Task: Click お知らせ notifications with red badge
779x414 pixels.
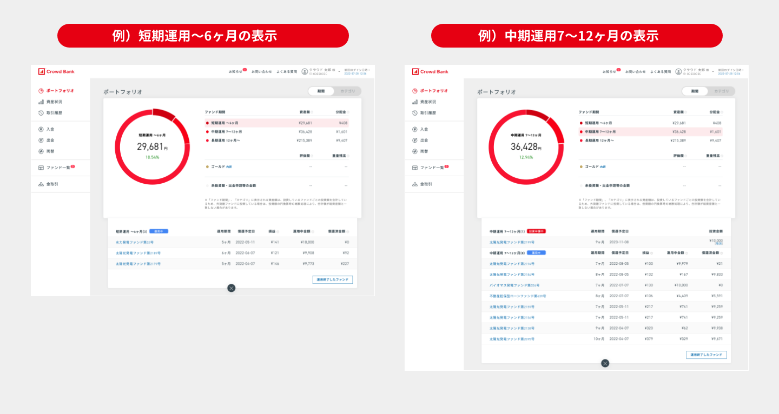Action: 235,71
